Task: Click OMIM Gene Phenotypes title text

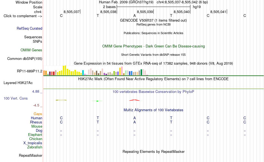Action: 153,46
